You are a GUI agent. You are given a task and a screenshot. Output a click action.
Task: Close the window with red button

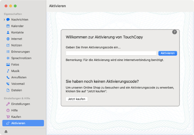click(6, 6)
